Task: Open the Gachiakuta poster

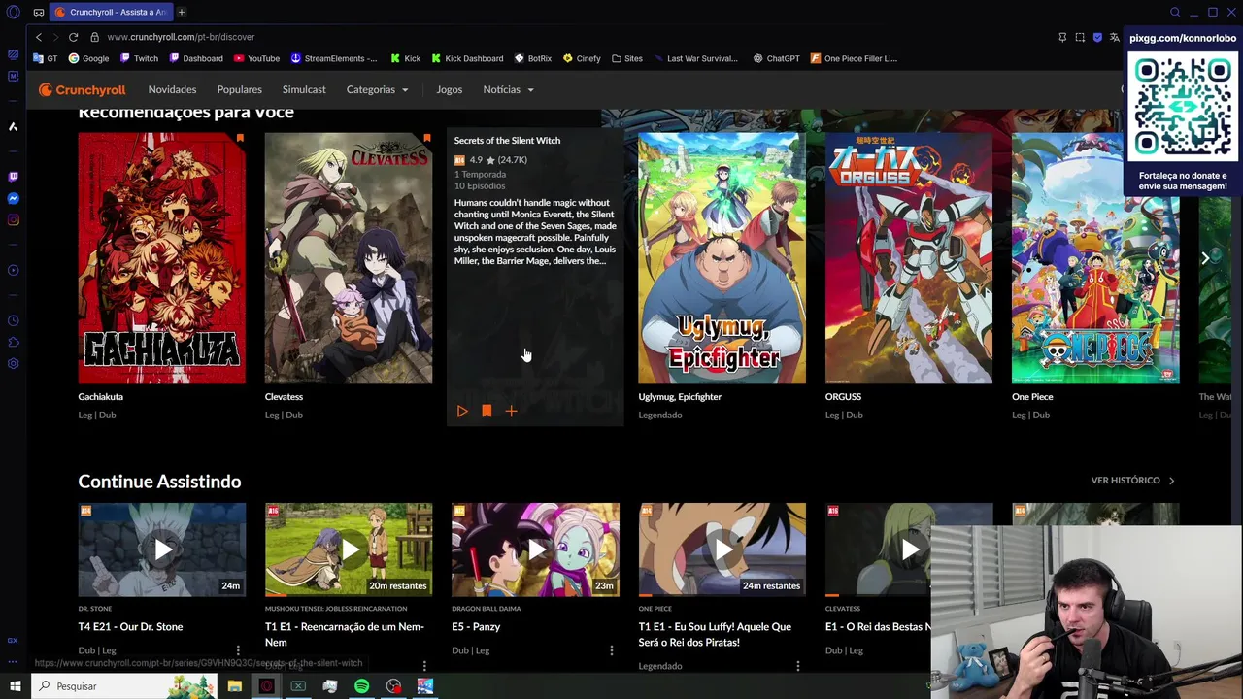Action: (x=162, y=258)
